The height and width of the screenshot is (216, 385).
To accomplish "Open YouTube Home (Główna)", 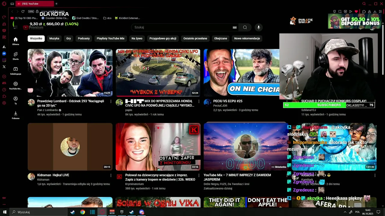I will [16, 41].
